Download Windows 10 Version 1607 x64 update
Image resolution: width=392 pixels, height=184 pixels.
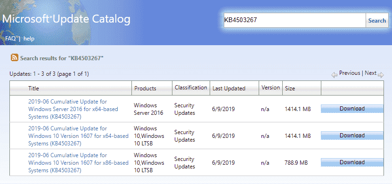pos(352,136)
